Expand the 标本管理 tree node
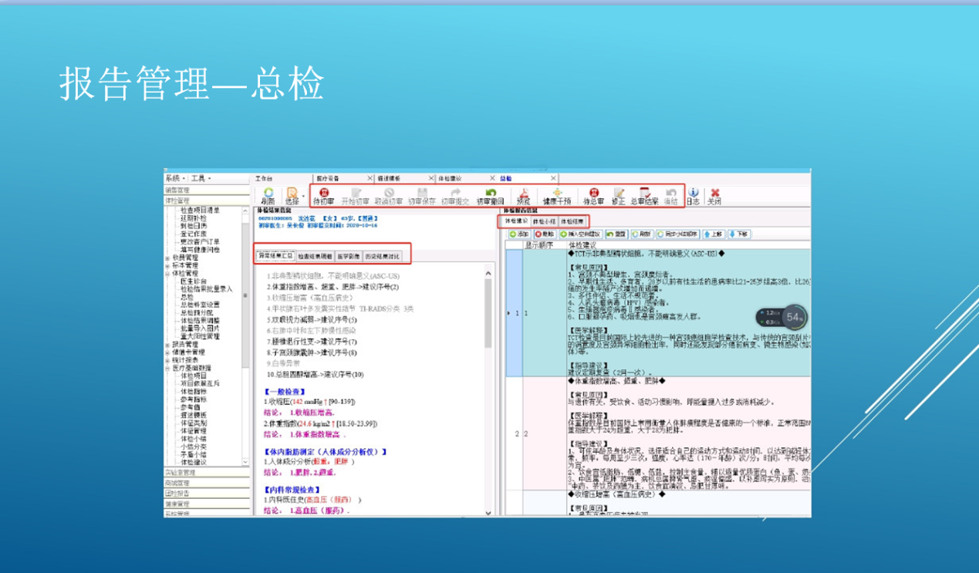The height and width of the screenshot is (573, 979). tap(167, 265)
